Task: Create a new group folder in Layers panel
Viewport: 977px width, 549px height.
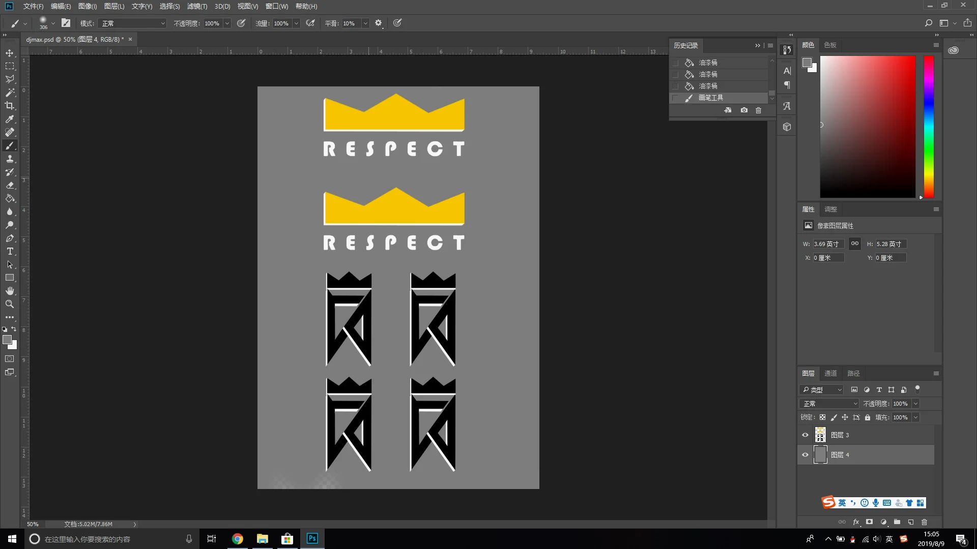Action: (x=897, y=522)
